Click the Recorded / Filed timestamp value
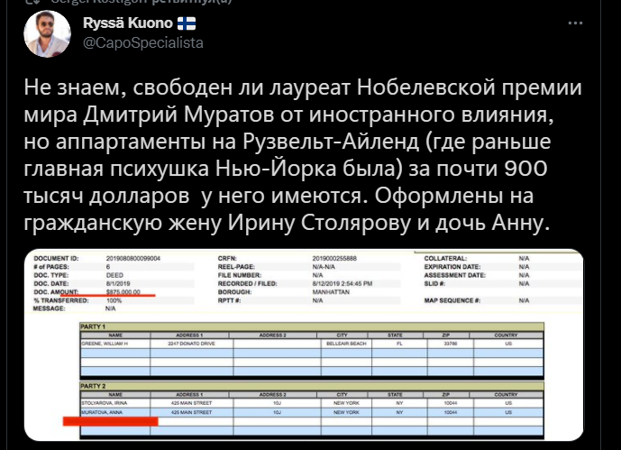Screen dimensions: 621x450 (x=342, y=284)
